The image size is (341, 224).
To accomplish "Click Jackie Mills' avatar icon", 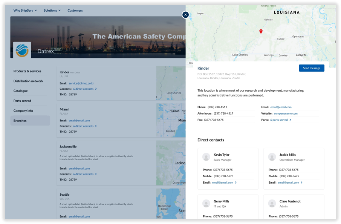I will [272, 157].
